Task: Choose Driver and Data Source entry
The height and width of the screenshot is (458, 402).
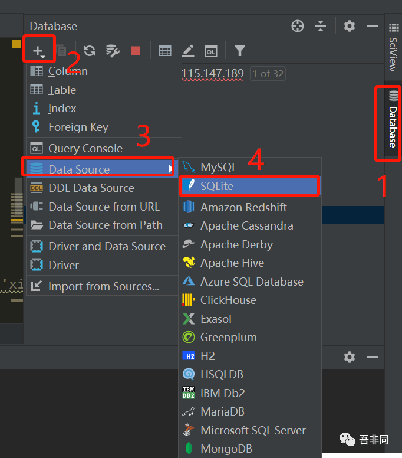Action: tap(102, 246)
